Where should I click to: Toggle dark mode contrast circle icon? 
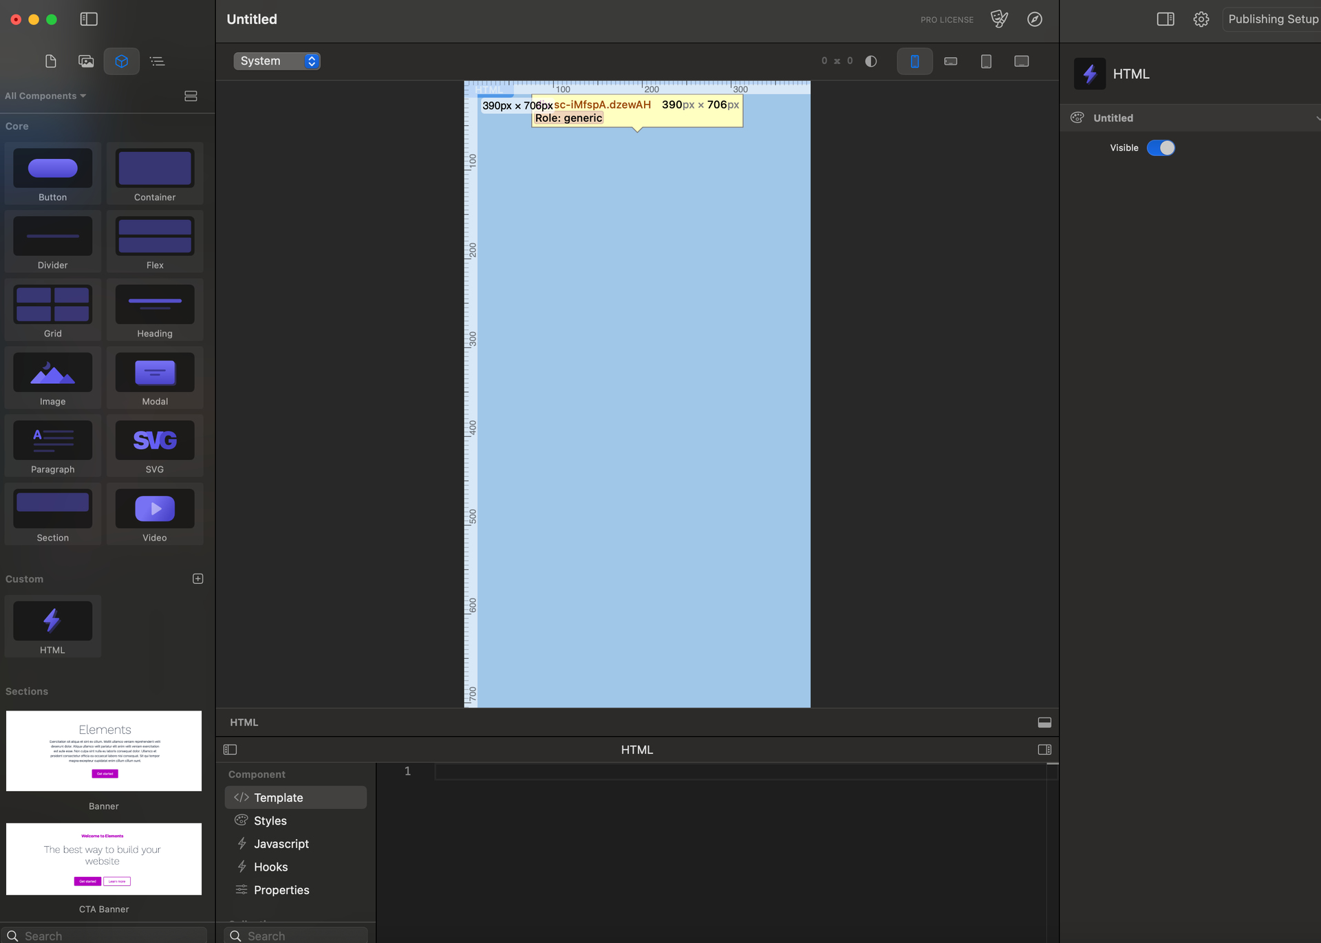point(870,61)
